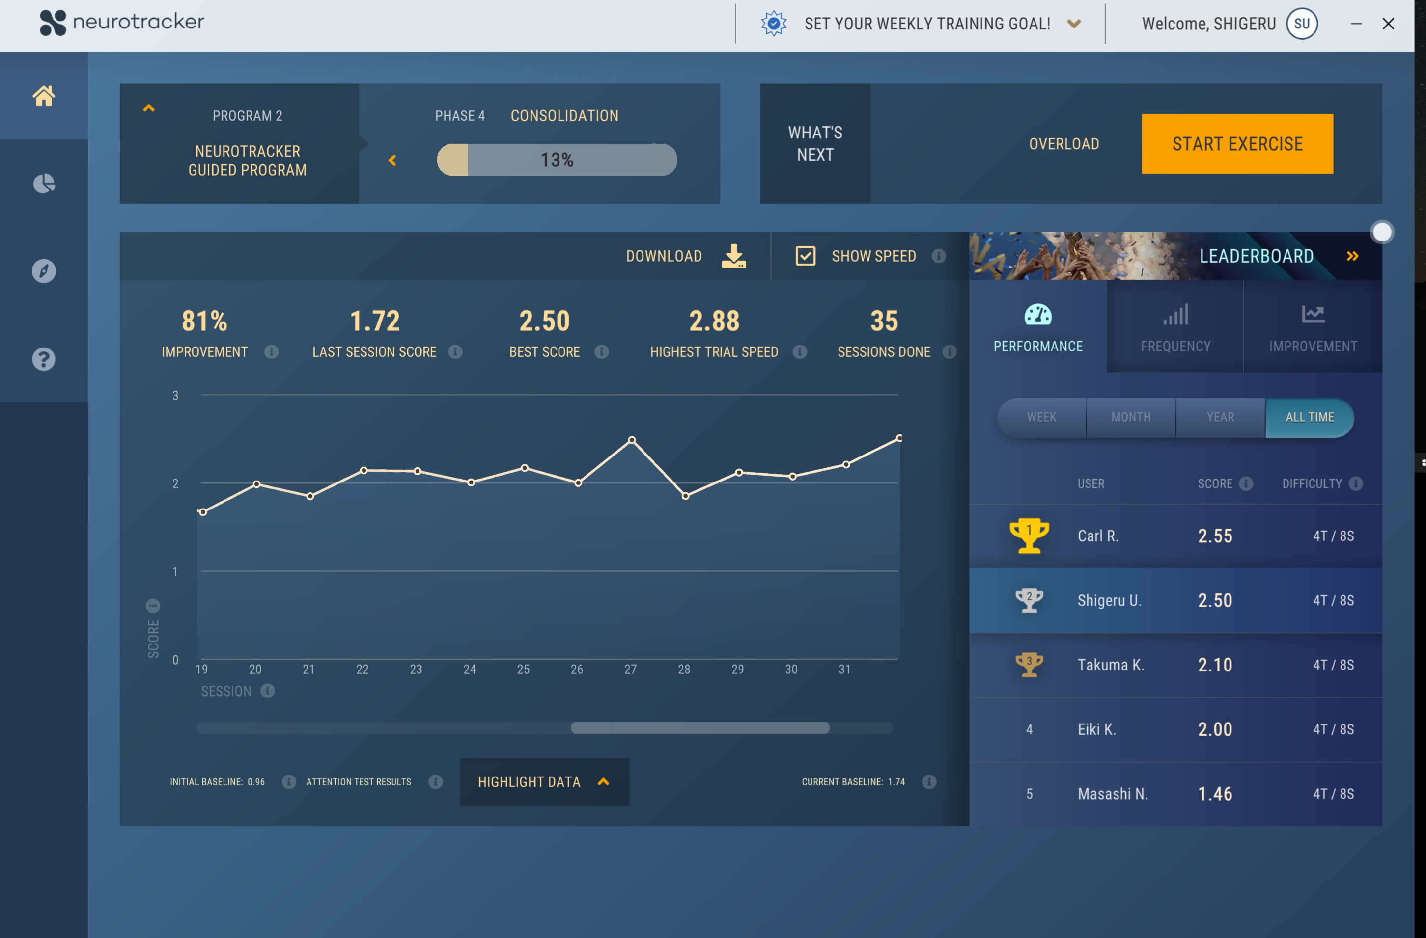Collapse the Program 2 panel chevron

pyautogui.click(x=148, y=108)
